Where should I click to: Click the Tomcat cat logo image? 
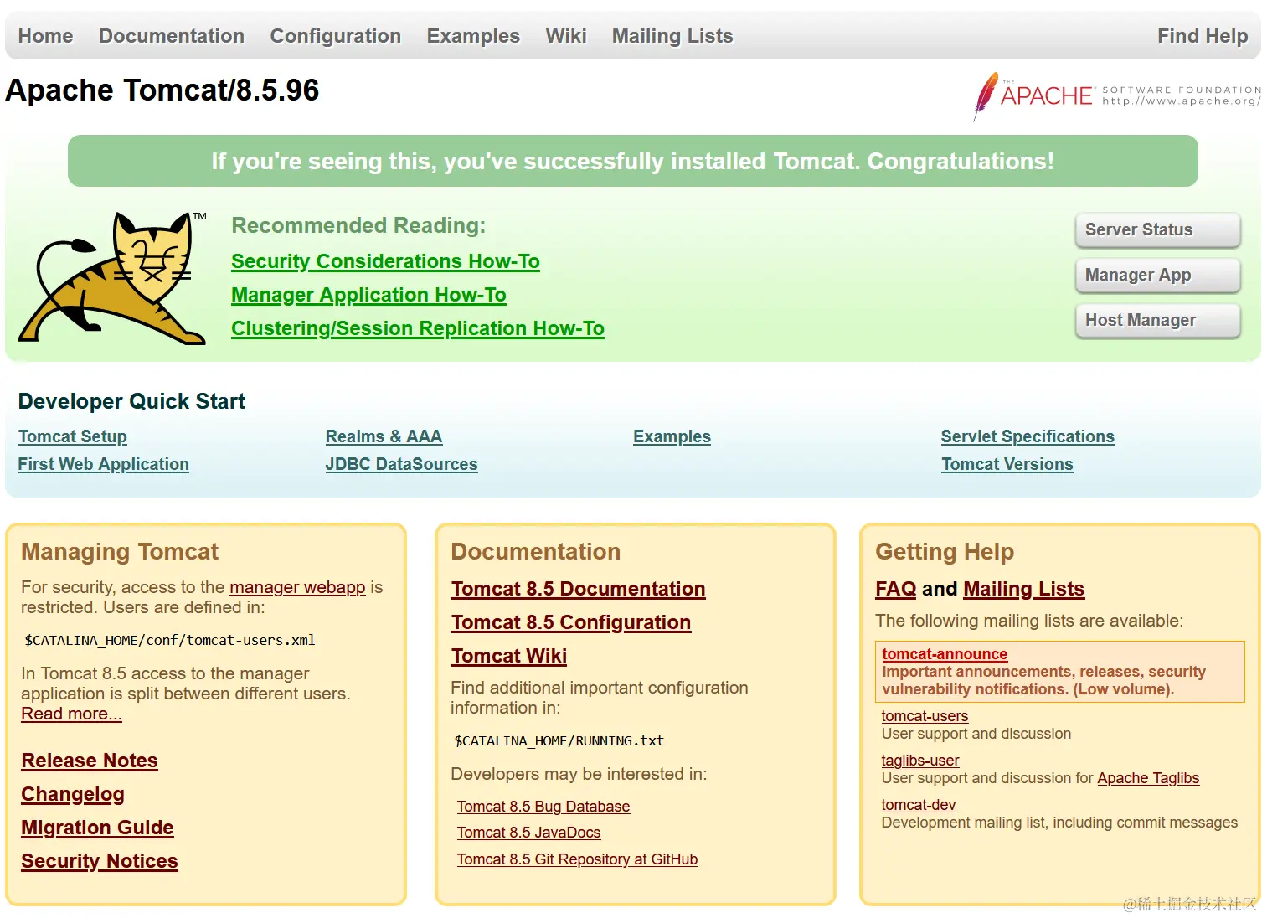113,278
